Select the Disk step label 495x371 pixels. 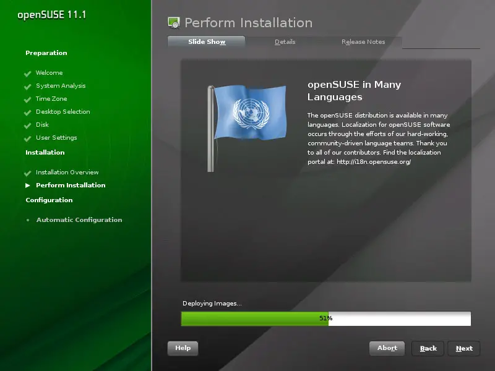pyautogui.click(x=42, y=125)
